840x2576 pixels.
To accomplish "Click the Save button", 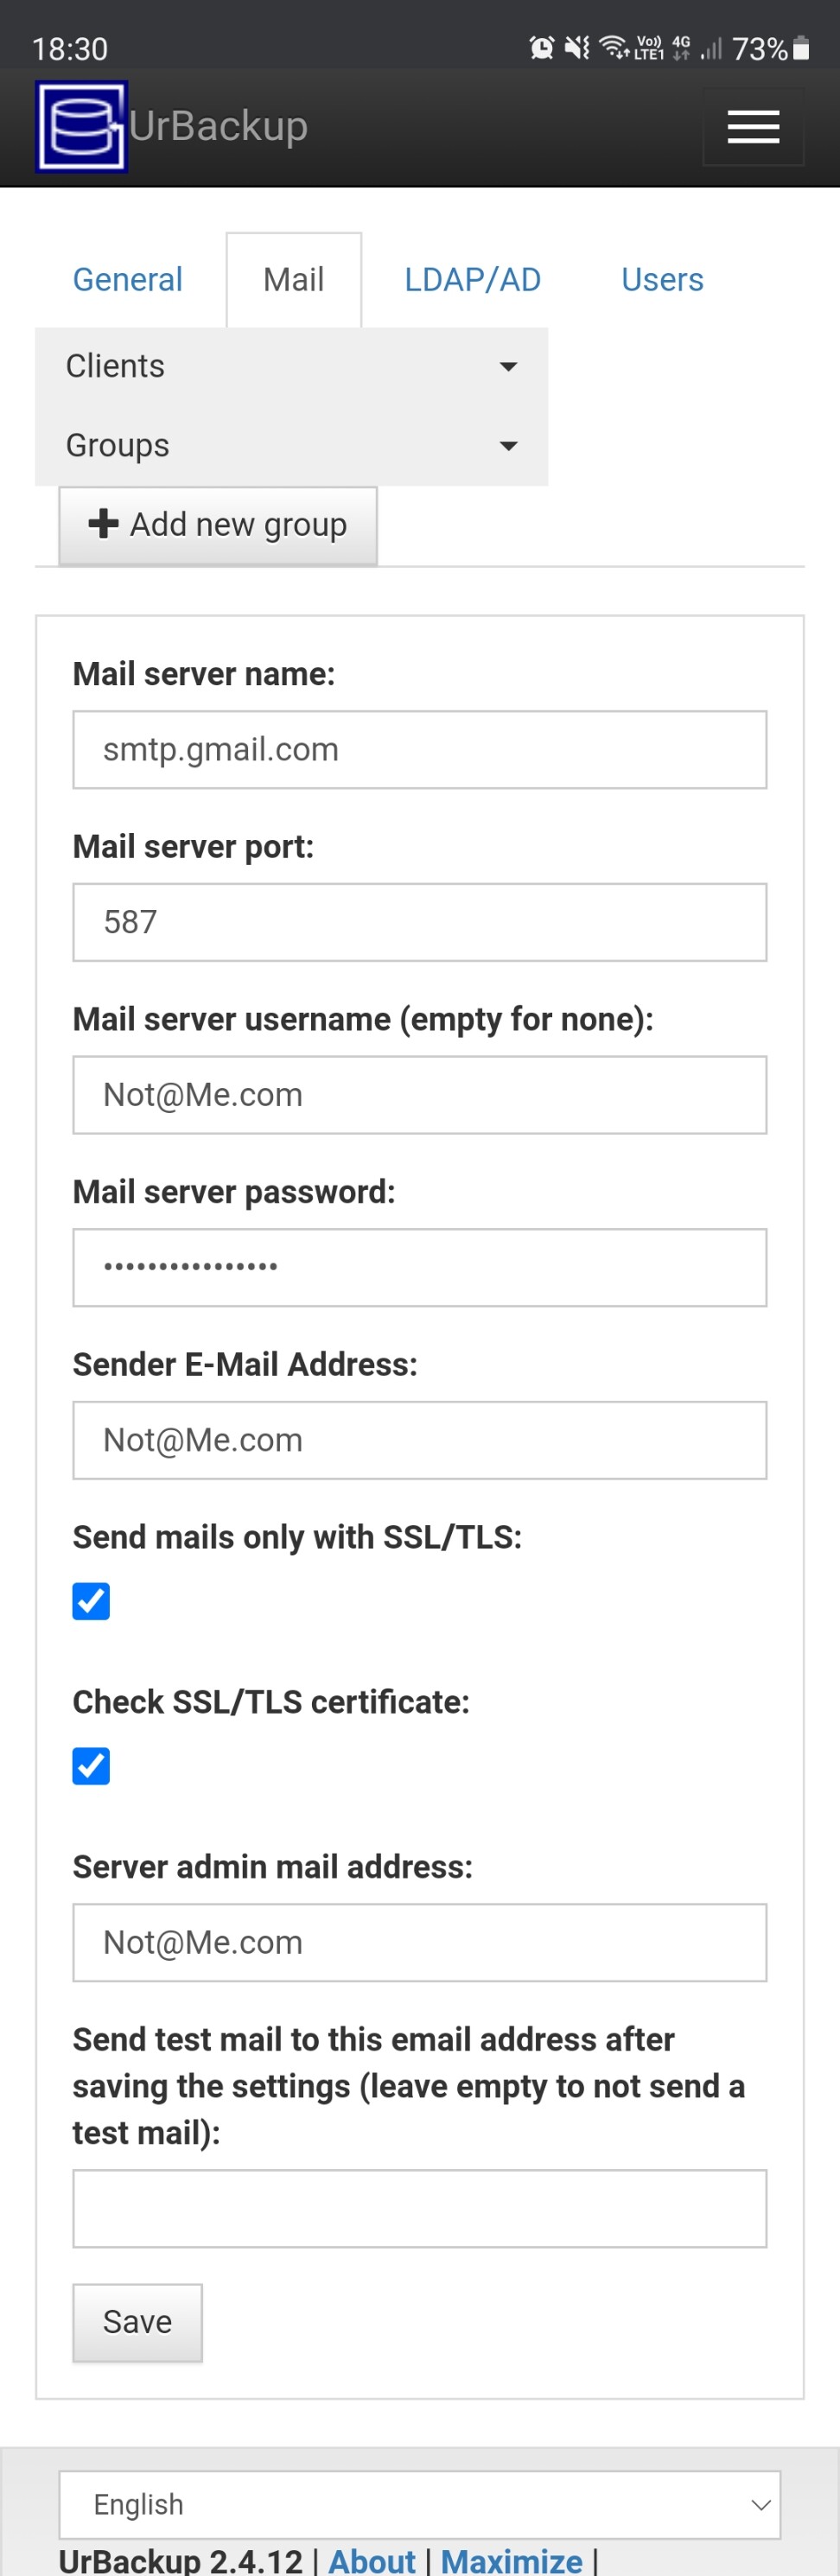I will [138, 2322].
